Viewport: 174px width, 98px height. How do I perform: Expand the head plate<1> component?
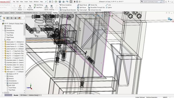tap(3, 42)
